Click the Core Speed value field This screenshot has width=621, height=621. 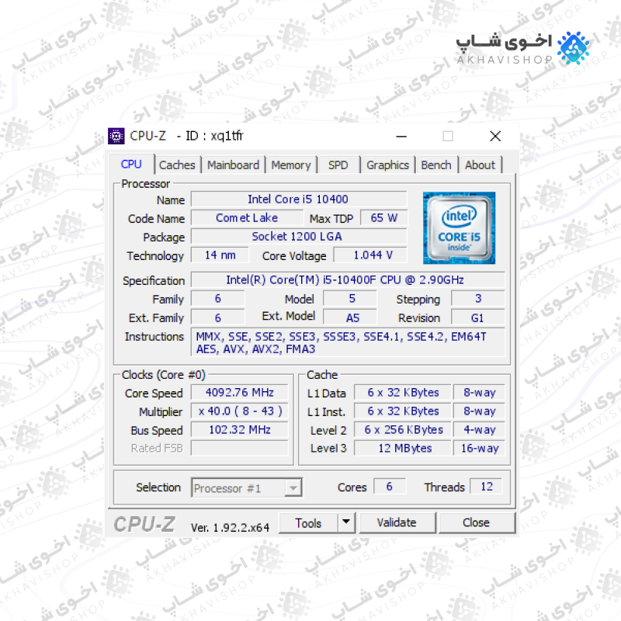[240, 393]
